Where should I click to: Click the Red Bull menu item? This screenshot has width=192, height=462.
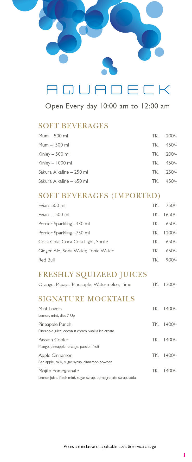point(47,260)
